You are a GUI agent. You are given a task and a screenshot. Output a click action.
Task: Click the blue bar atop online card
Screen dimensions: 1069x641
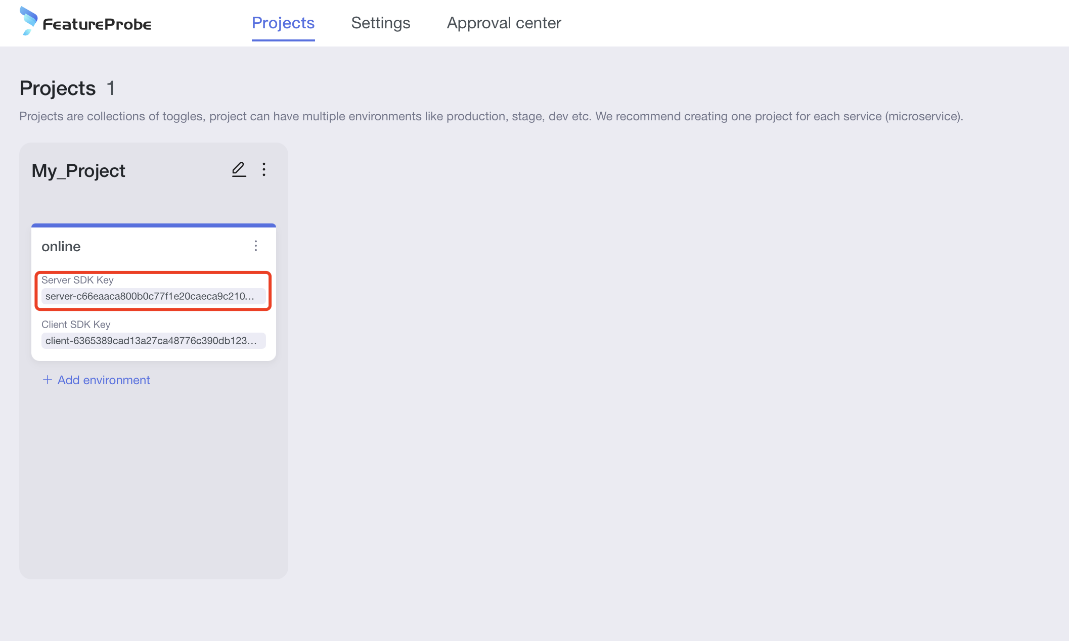pos(154,225)
